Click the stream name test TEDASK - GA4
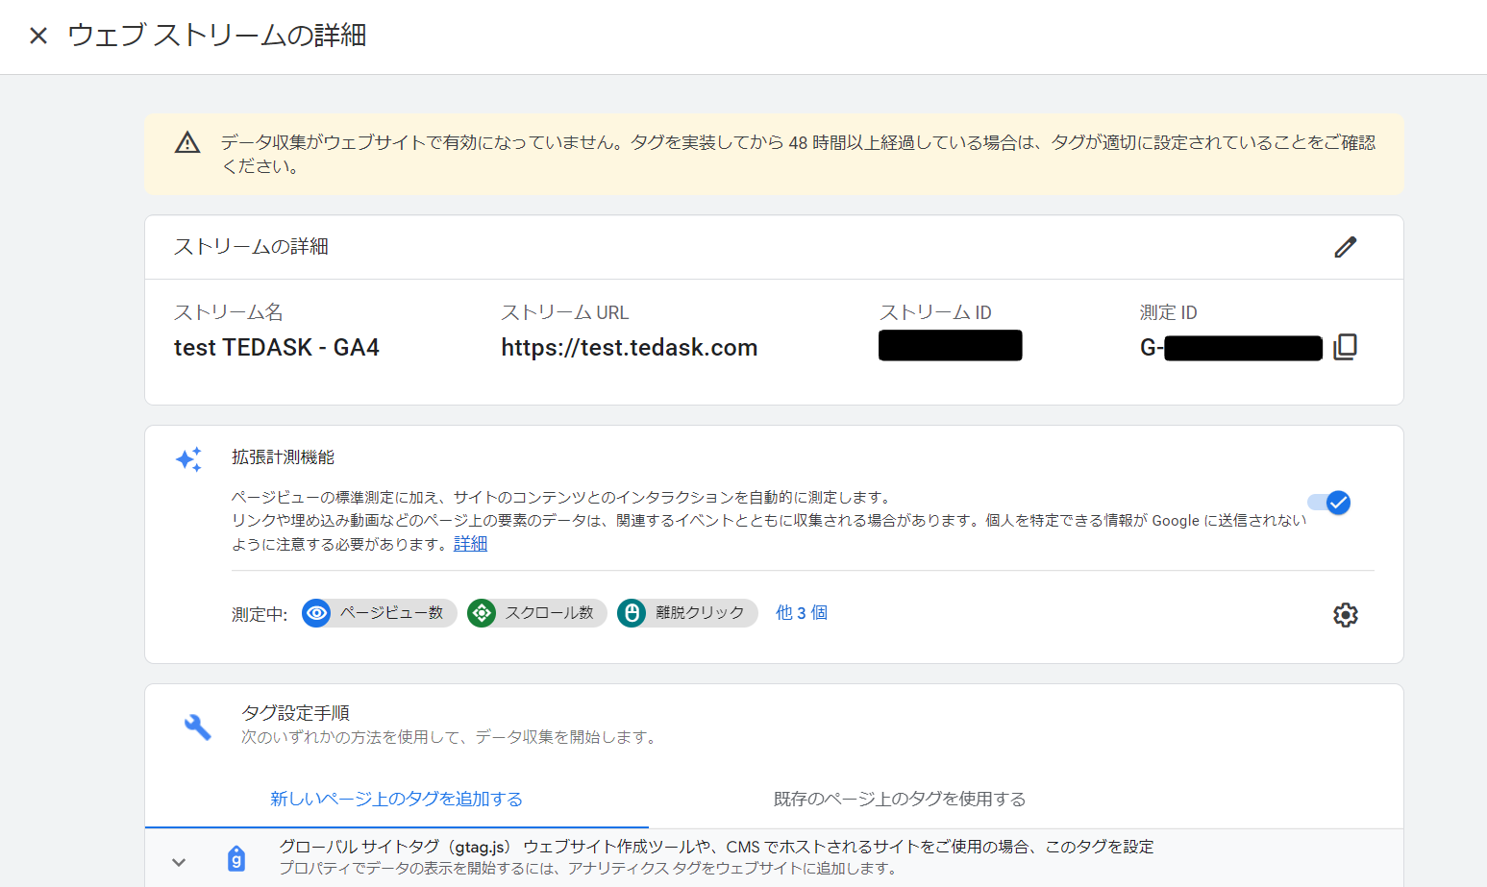The image size is (1487, 887). pos(277,348)
